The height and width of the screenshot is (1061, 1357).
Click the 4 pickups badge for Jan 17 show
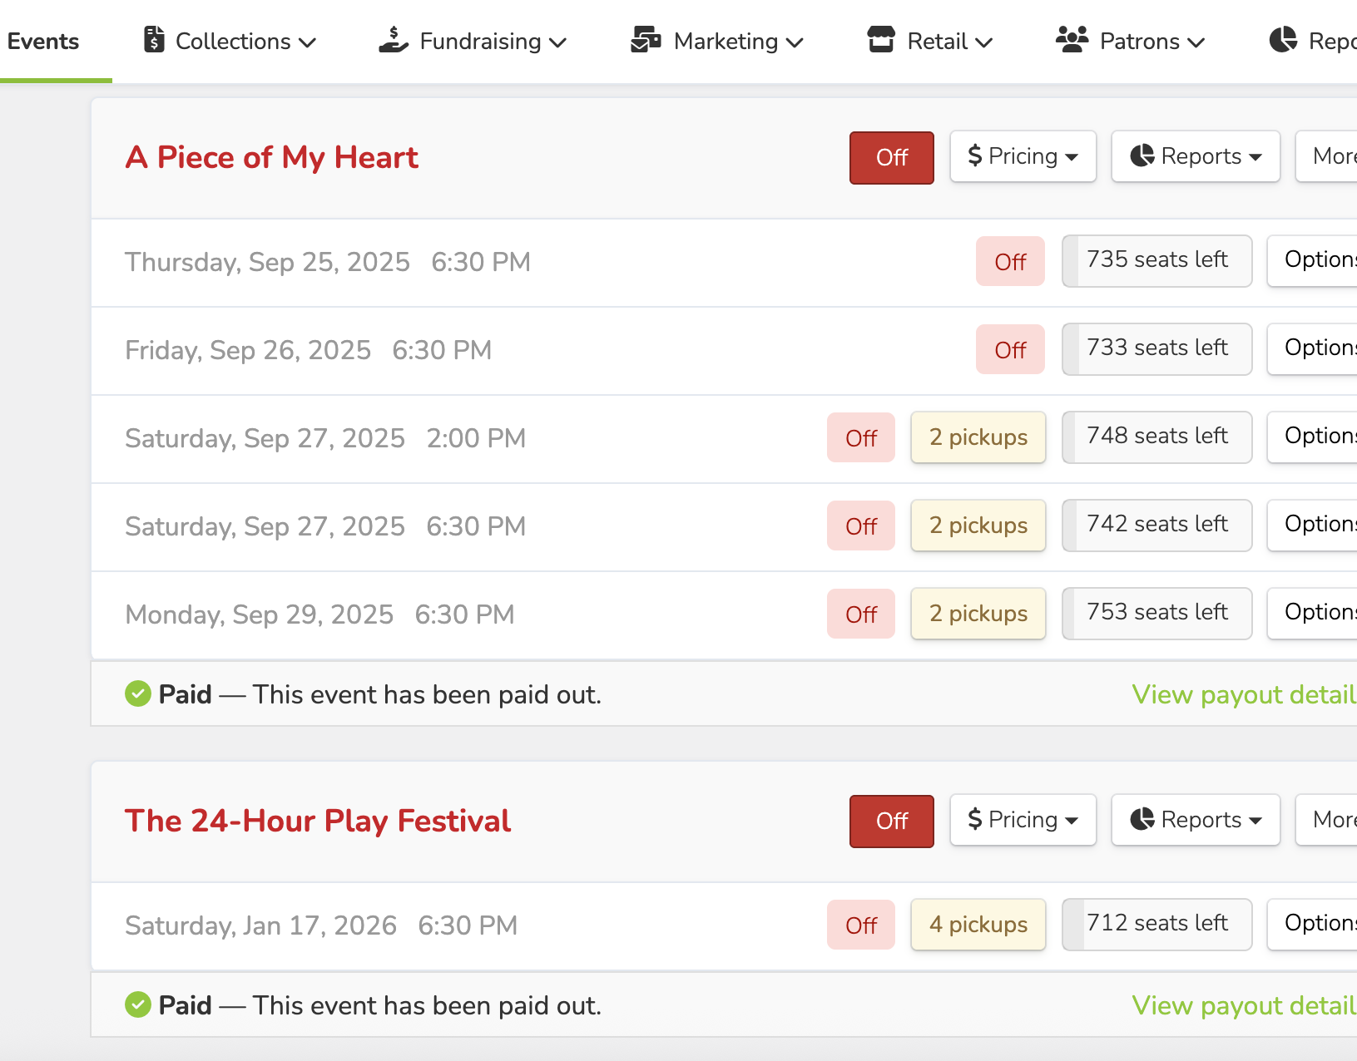(x=978, y=925)
